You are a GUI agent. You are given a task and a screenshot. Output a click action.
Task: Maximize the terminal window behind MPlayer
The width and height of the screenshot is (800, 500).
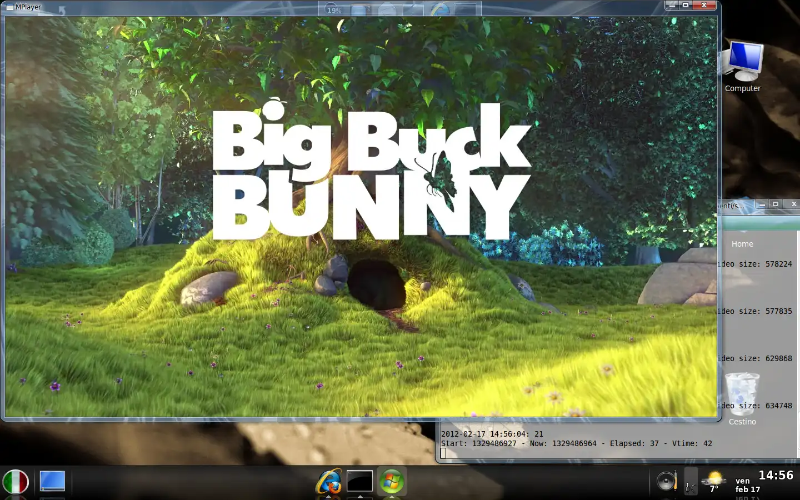tap(776, 204)
